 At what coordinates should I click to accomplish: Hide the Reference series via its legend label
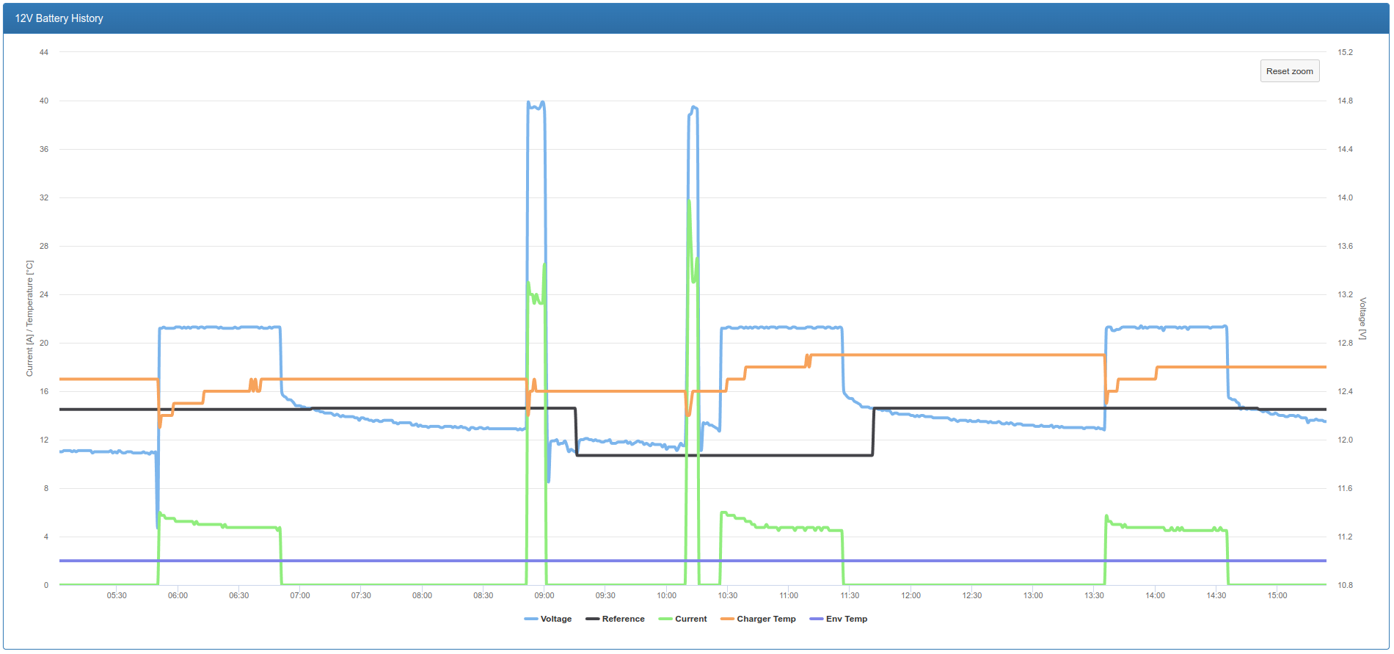(623, 619)
